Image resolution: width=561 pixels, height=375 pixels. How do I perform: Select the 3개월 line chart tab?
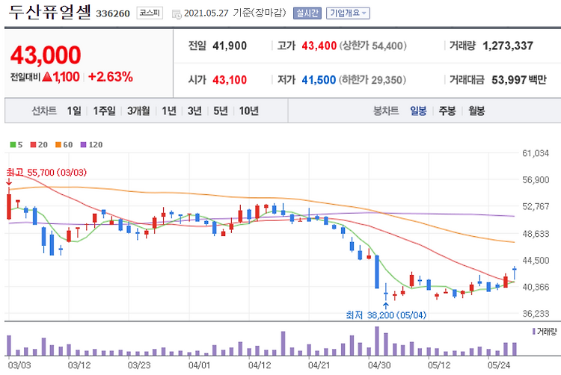138,111
